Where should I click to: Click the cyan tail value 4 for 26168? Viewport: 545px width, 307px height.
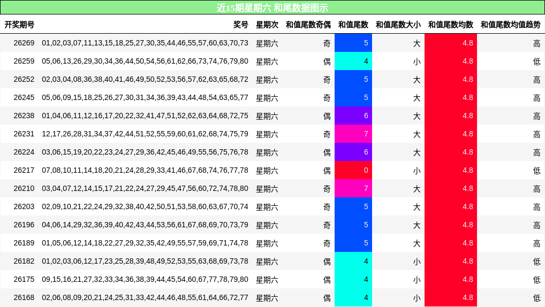click(353, 297)
